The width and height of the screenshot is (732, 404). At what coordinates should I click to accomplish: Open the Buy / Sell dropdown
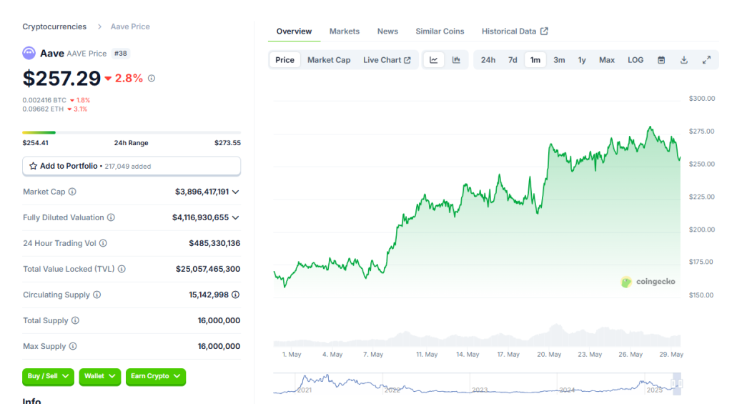48,376
